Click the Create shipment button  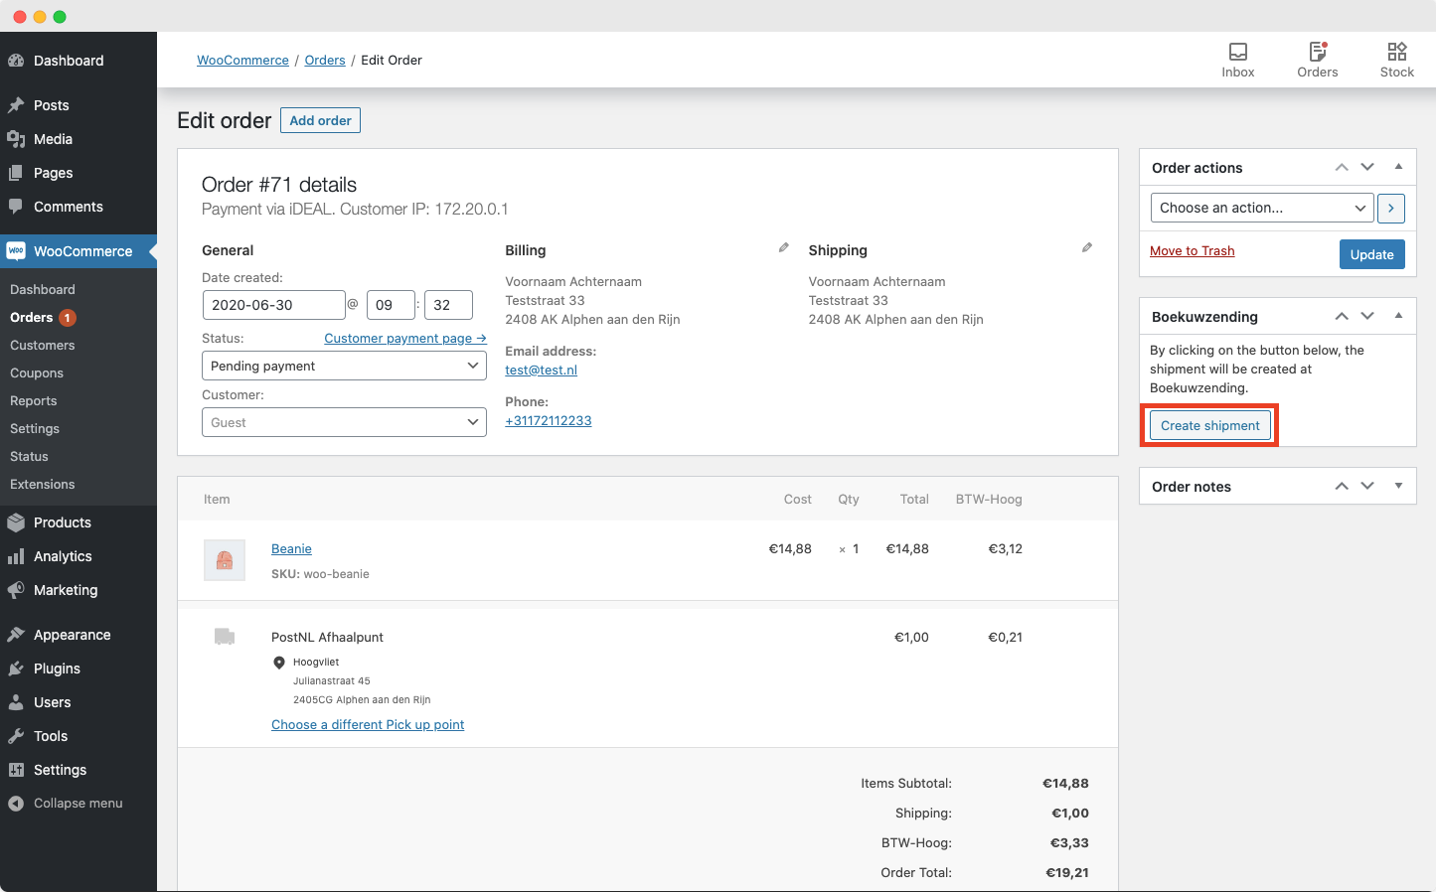pyautogui.click(x=1210, y=425)
